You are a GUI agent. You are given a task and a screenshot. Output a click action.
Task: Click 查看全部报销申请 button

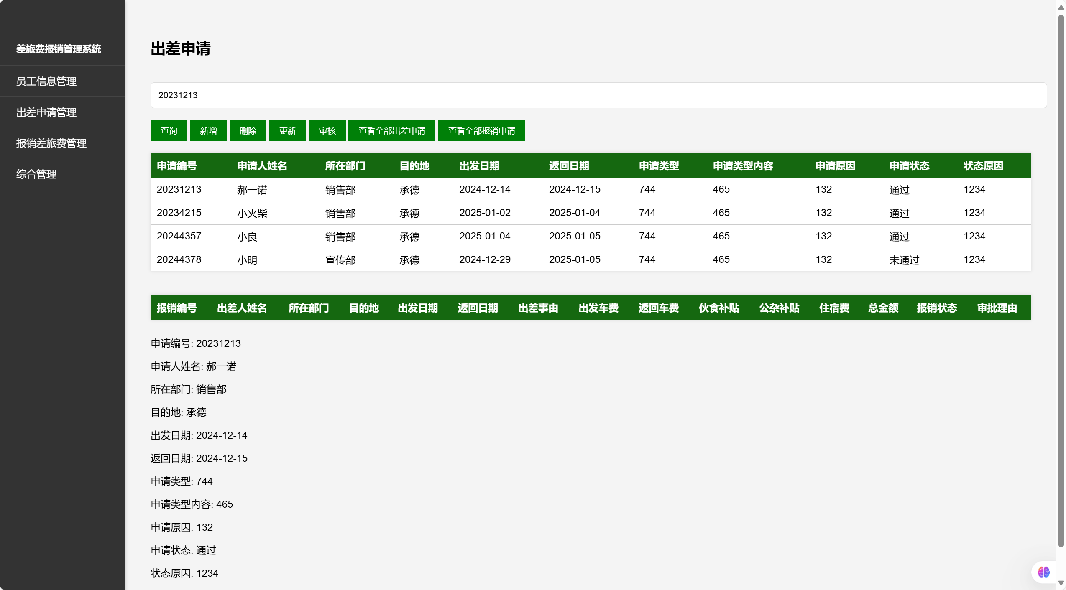pos(481,131)
